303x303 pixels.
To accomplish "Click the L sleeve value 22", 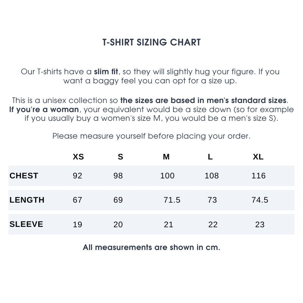I will [x=213, y=225].
